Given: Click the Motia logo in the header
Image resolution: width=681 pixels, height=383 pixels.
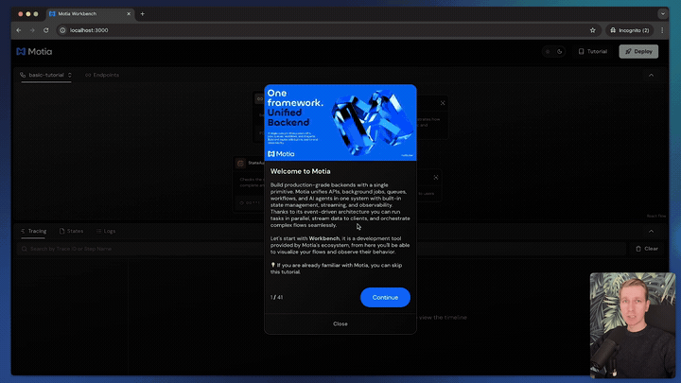Looking at the screenshot, I should click(x=34, y=51).
